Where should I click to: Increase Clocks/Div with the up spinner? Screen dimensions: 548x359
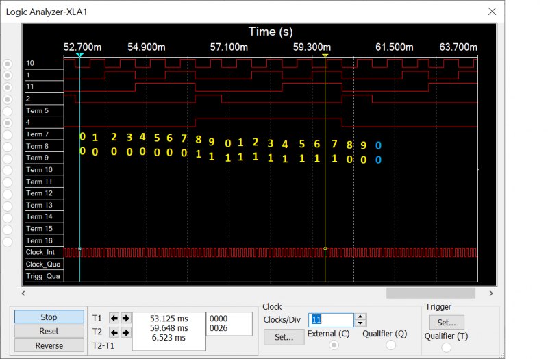[x=361, y=317]
